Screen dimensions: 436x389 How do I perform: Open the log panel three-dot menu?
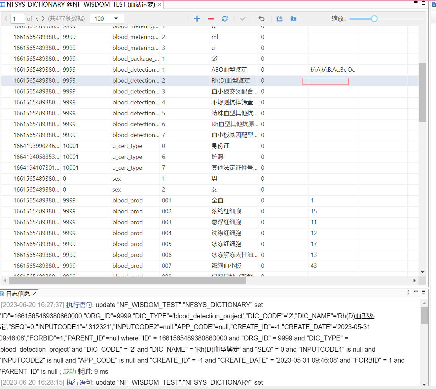click(x=408, y=293)
